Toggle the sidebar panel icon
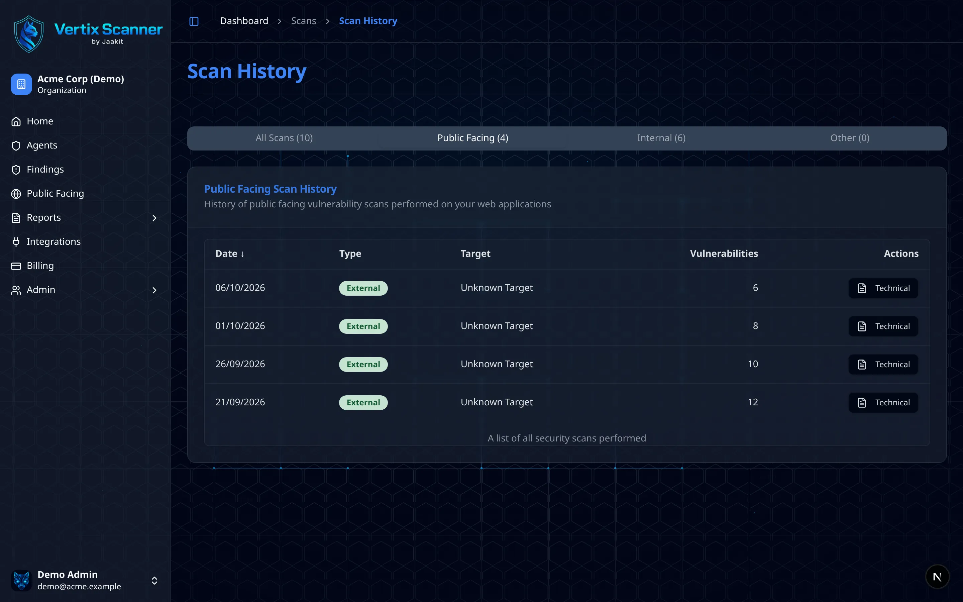 pyautogui.click(x=194, y=21)
